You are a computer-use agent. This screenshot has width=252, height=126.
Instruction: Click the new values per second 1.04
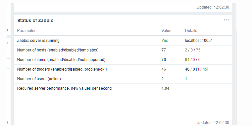click(x=165, y=88)
